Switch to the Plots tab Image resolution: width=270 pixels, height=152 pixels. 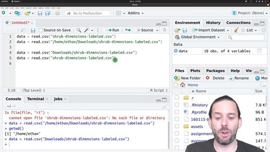[x=195, y=71]
